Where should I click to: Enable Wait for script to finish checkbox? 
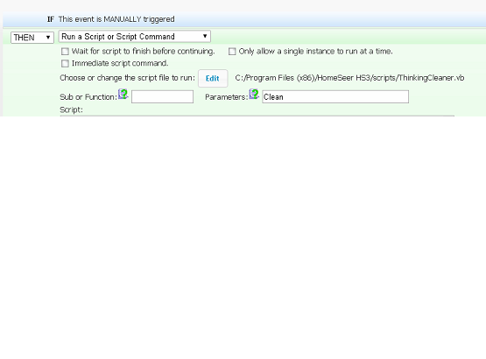click(65, 52)
